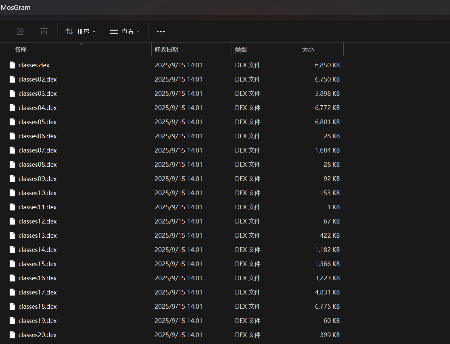Click the file icon beside classes17.dex
The image size is (450, 344).
[13, 292]
